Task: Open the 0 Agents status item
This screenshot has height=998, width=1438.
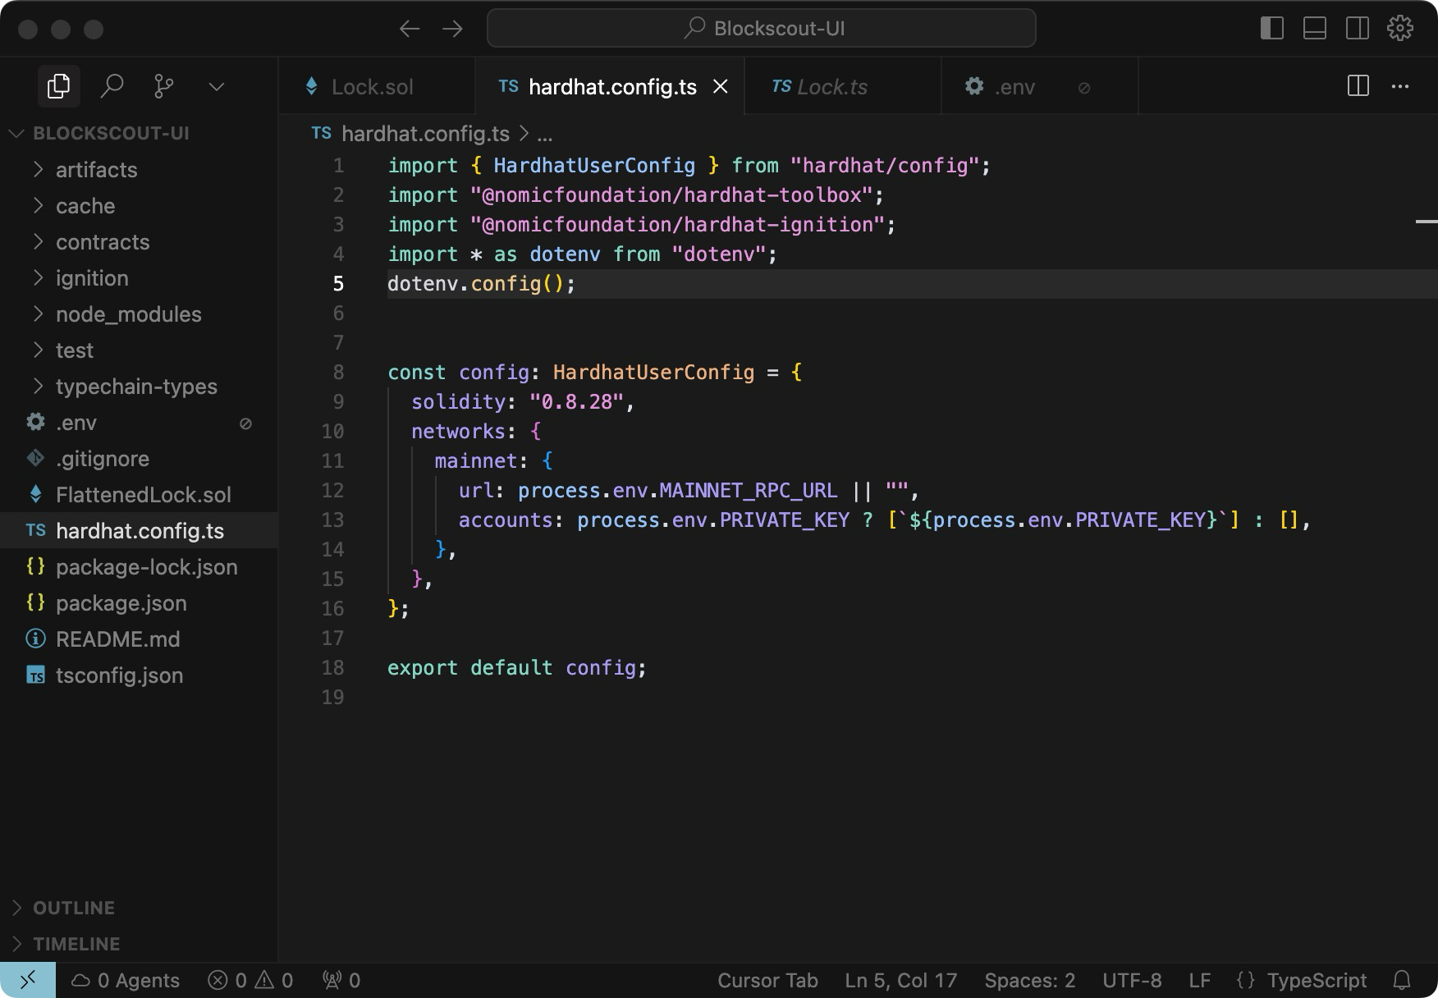Action: click(x=125, y=980)
